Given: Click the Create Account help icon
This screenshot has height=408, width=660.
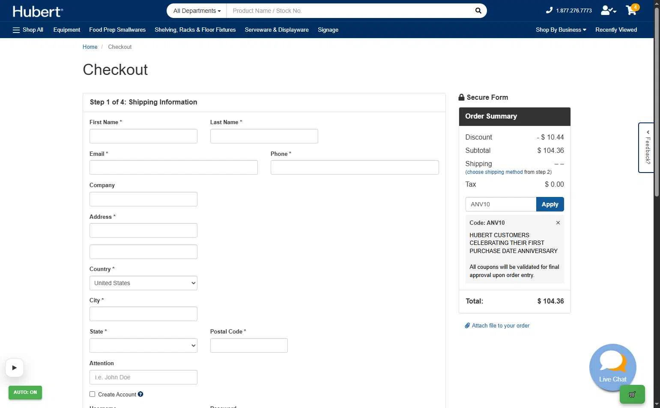Looking at the screenshot, I should click(x=140, y=394).
